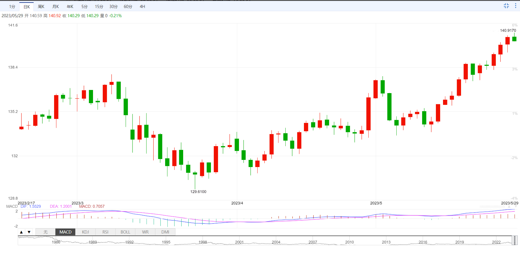
Task: Click the gray up arrow above MACD panel
Action: click(x=509, y=206)
